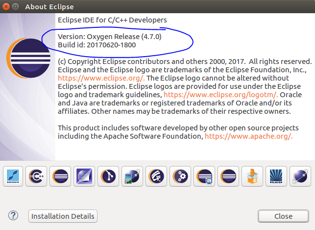Open the eclipse.org/logotm/ guidelines link

(220, 95)
